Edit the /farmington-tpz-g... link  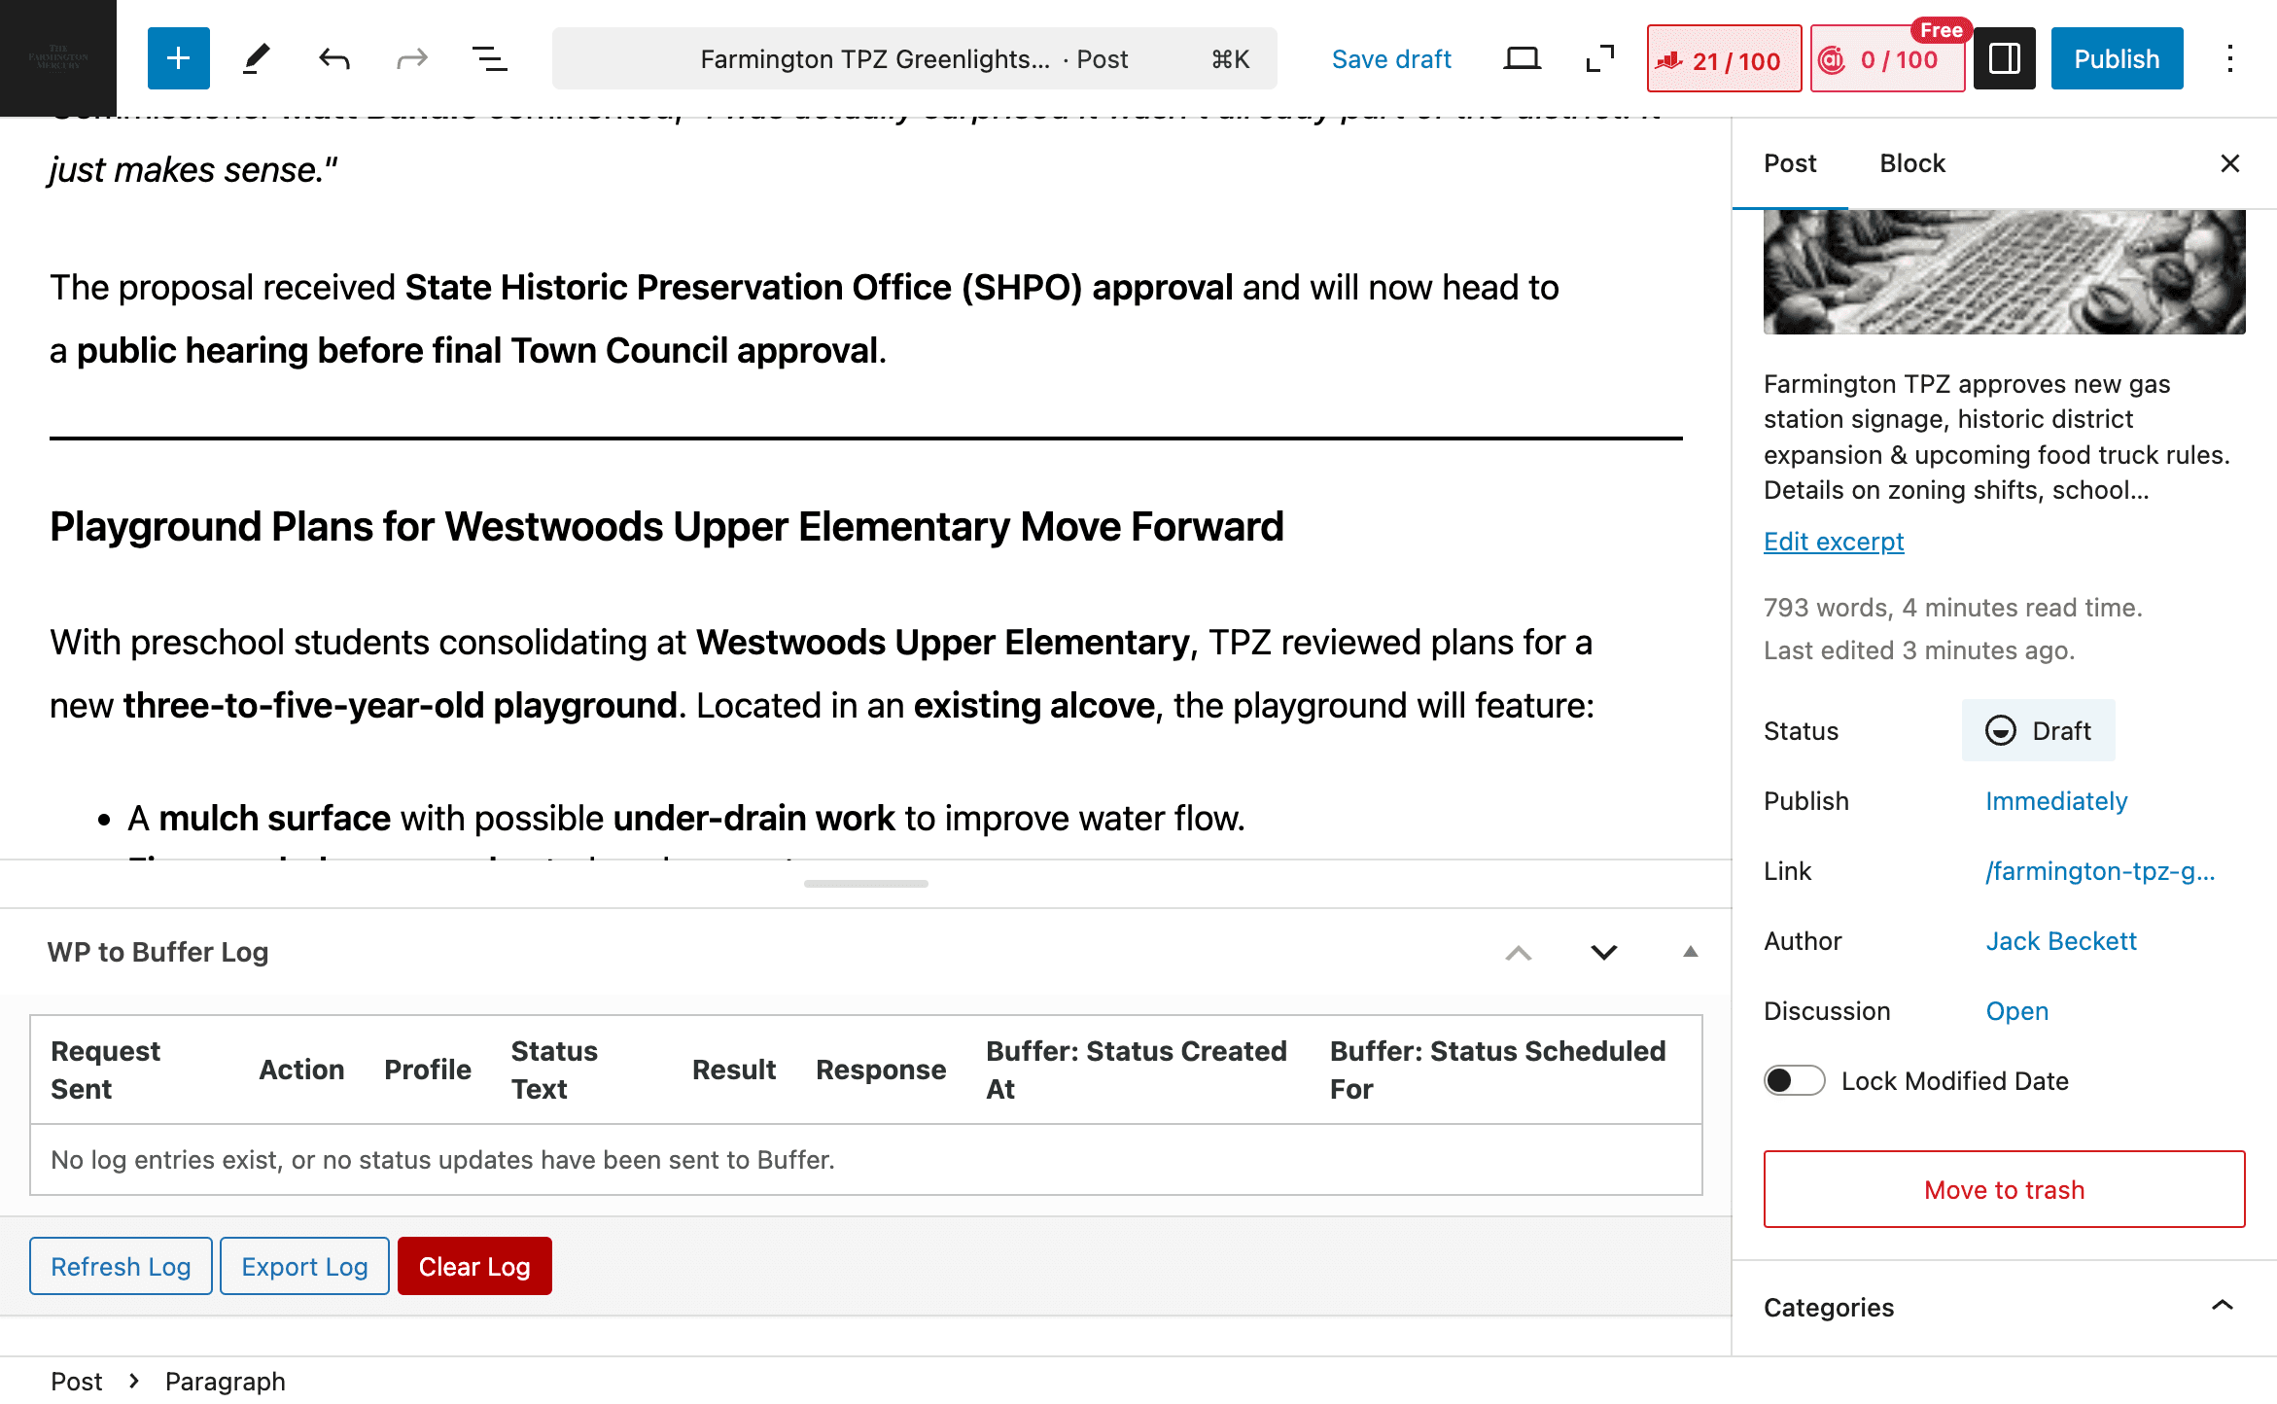coord(2099,871)
